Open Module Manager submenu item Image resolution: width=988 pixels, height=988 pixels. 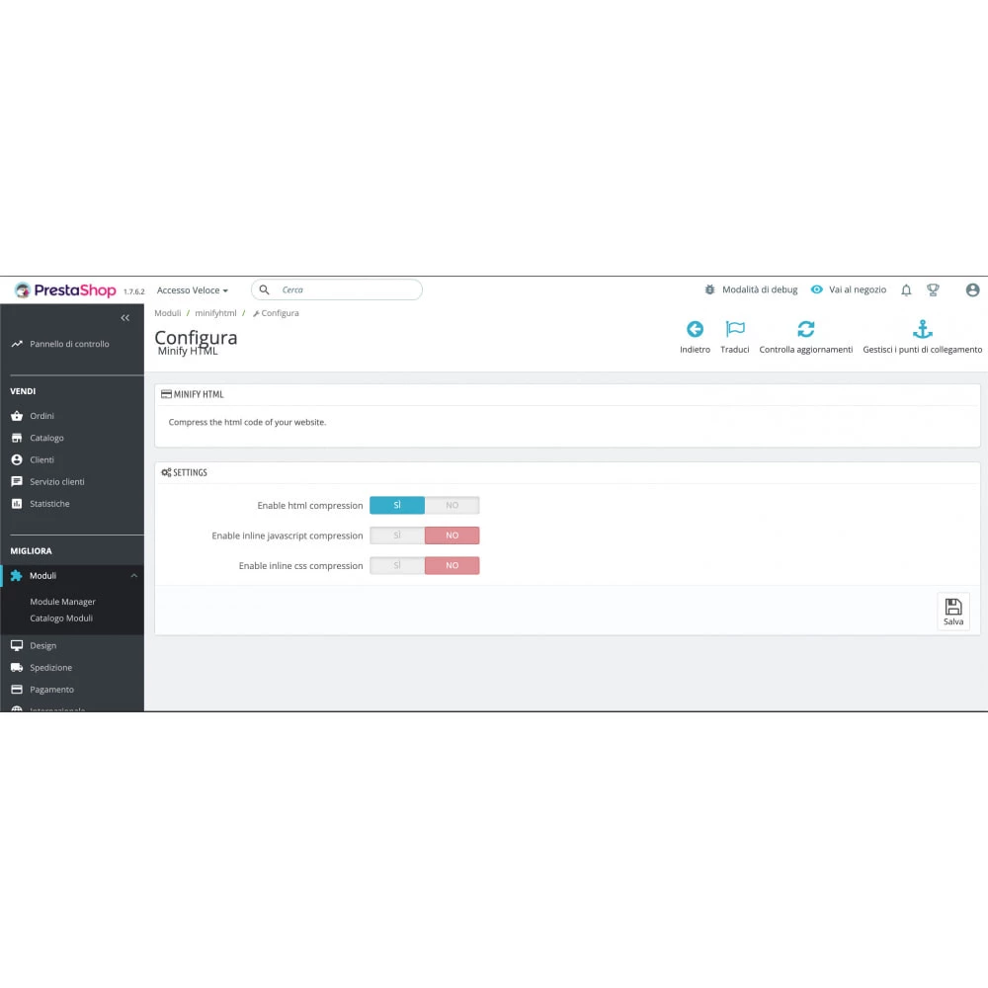(x=62, y=602)
